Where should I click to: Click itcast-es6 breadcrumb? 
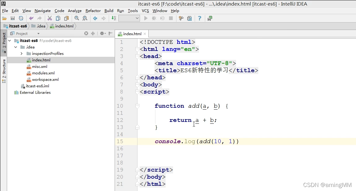(15, 26)
